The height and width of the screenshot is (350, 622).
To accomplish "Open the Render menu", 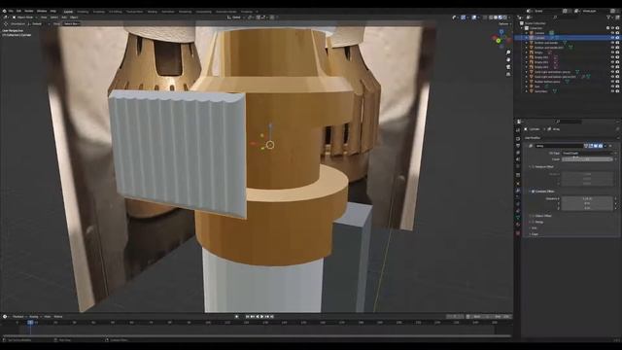I will [28, 11].
